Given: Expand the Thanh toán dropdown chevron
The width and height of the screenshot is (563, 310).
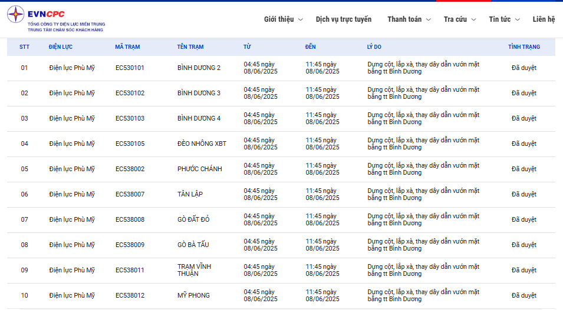Looking at the screenshot, I should (429, 19).
